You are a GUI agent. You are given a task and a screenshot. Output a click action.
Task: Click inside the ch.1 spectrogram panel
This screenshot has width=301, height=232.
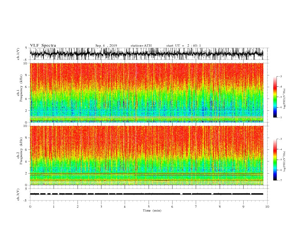(146, 92)
